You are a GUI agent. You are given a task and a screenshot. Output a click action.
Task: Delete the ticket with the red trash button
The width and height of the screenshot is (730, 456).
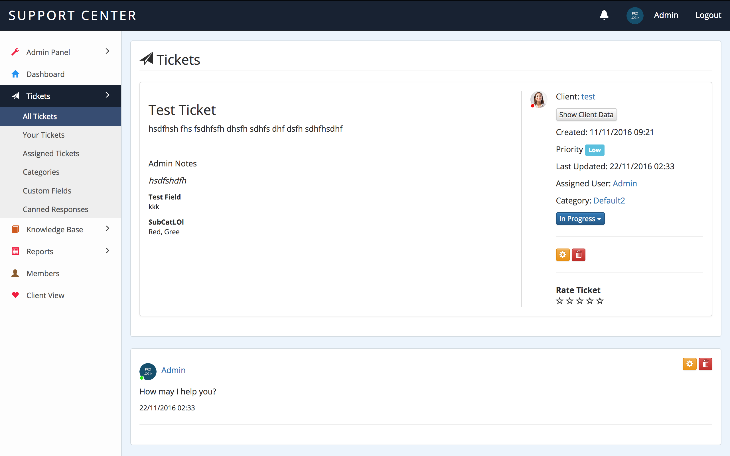tap(578, 255)
